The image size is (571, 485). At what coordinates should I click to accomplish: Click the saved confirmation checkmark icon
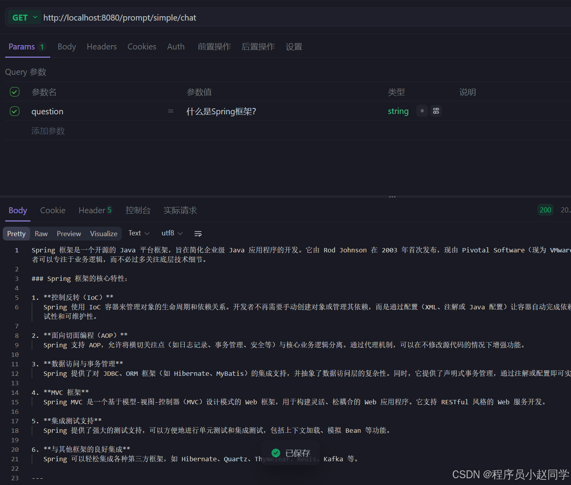pos(276,453)
